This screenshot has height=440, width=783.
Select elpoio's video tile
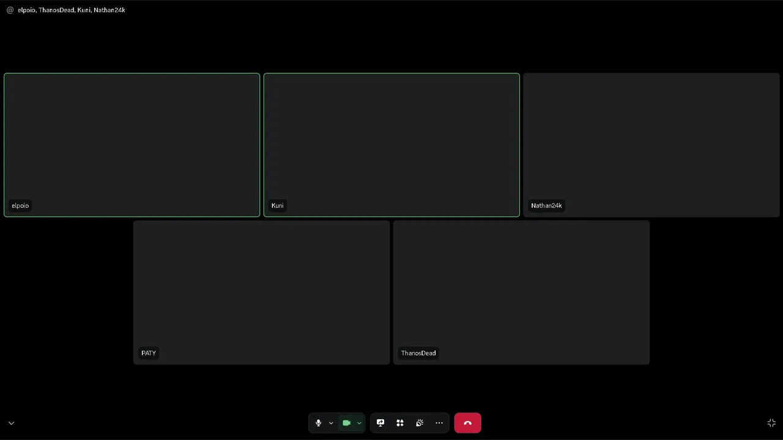(x=132, y=145)
